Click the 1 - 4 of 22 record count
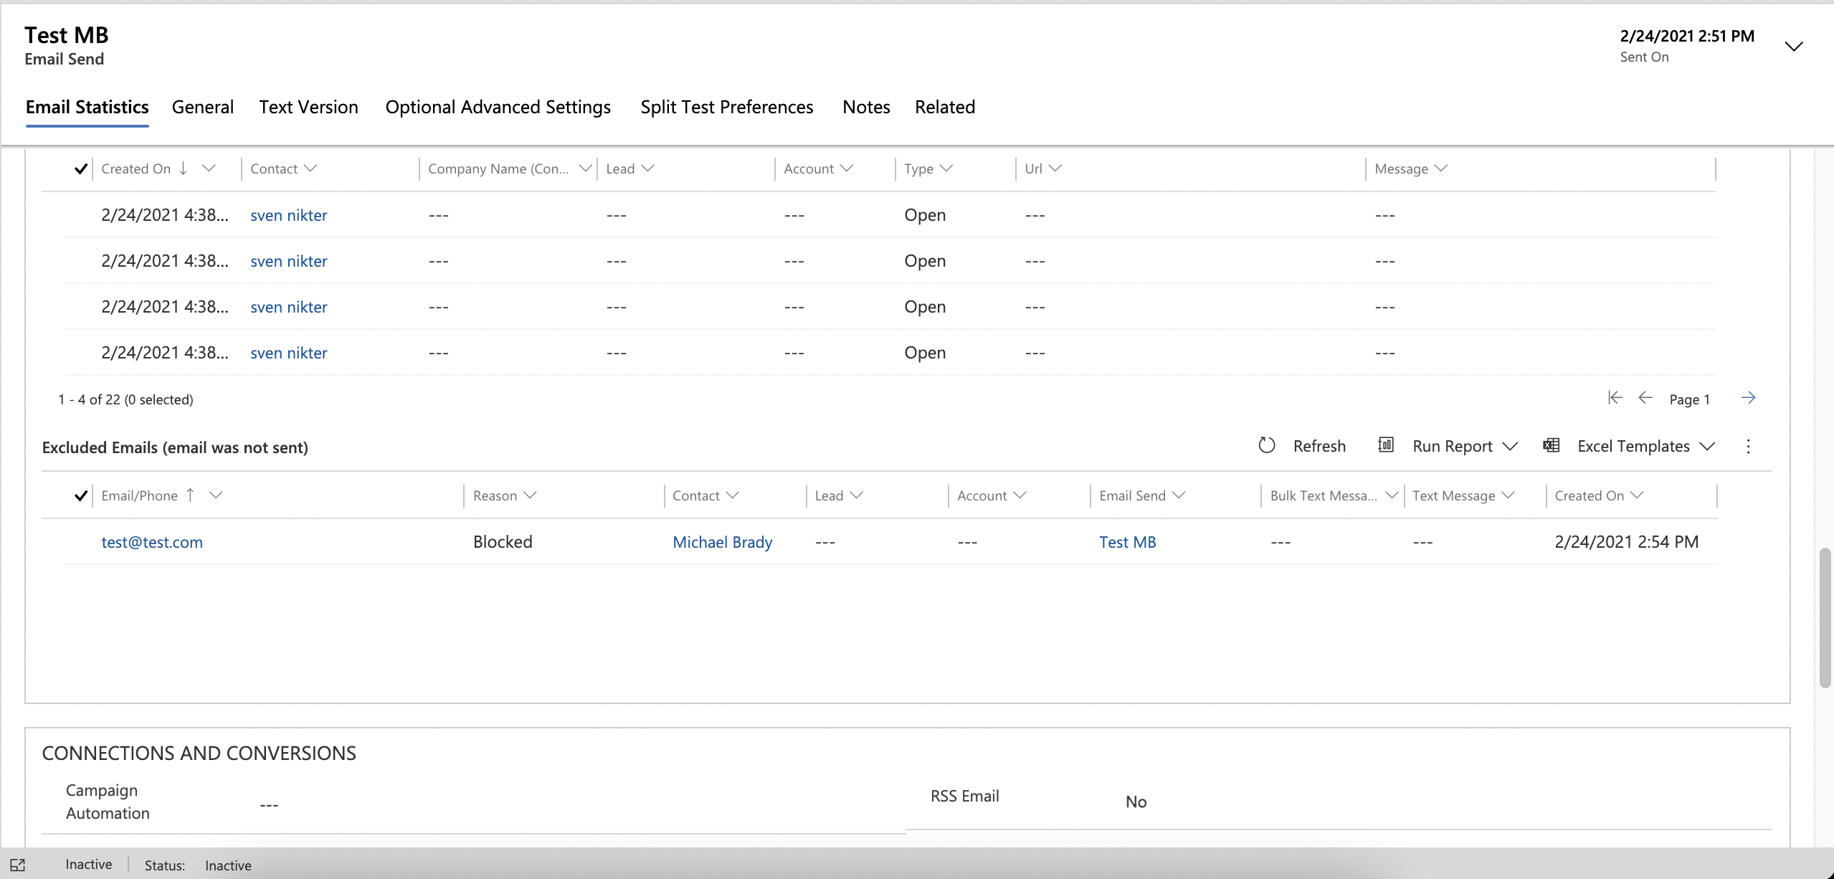 (125, 399)
